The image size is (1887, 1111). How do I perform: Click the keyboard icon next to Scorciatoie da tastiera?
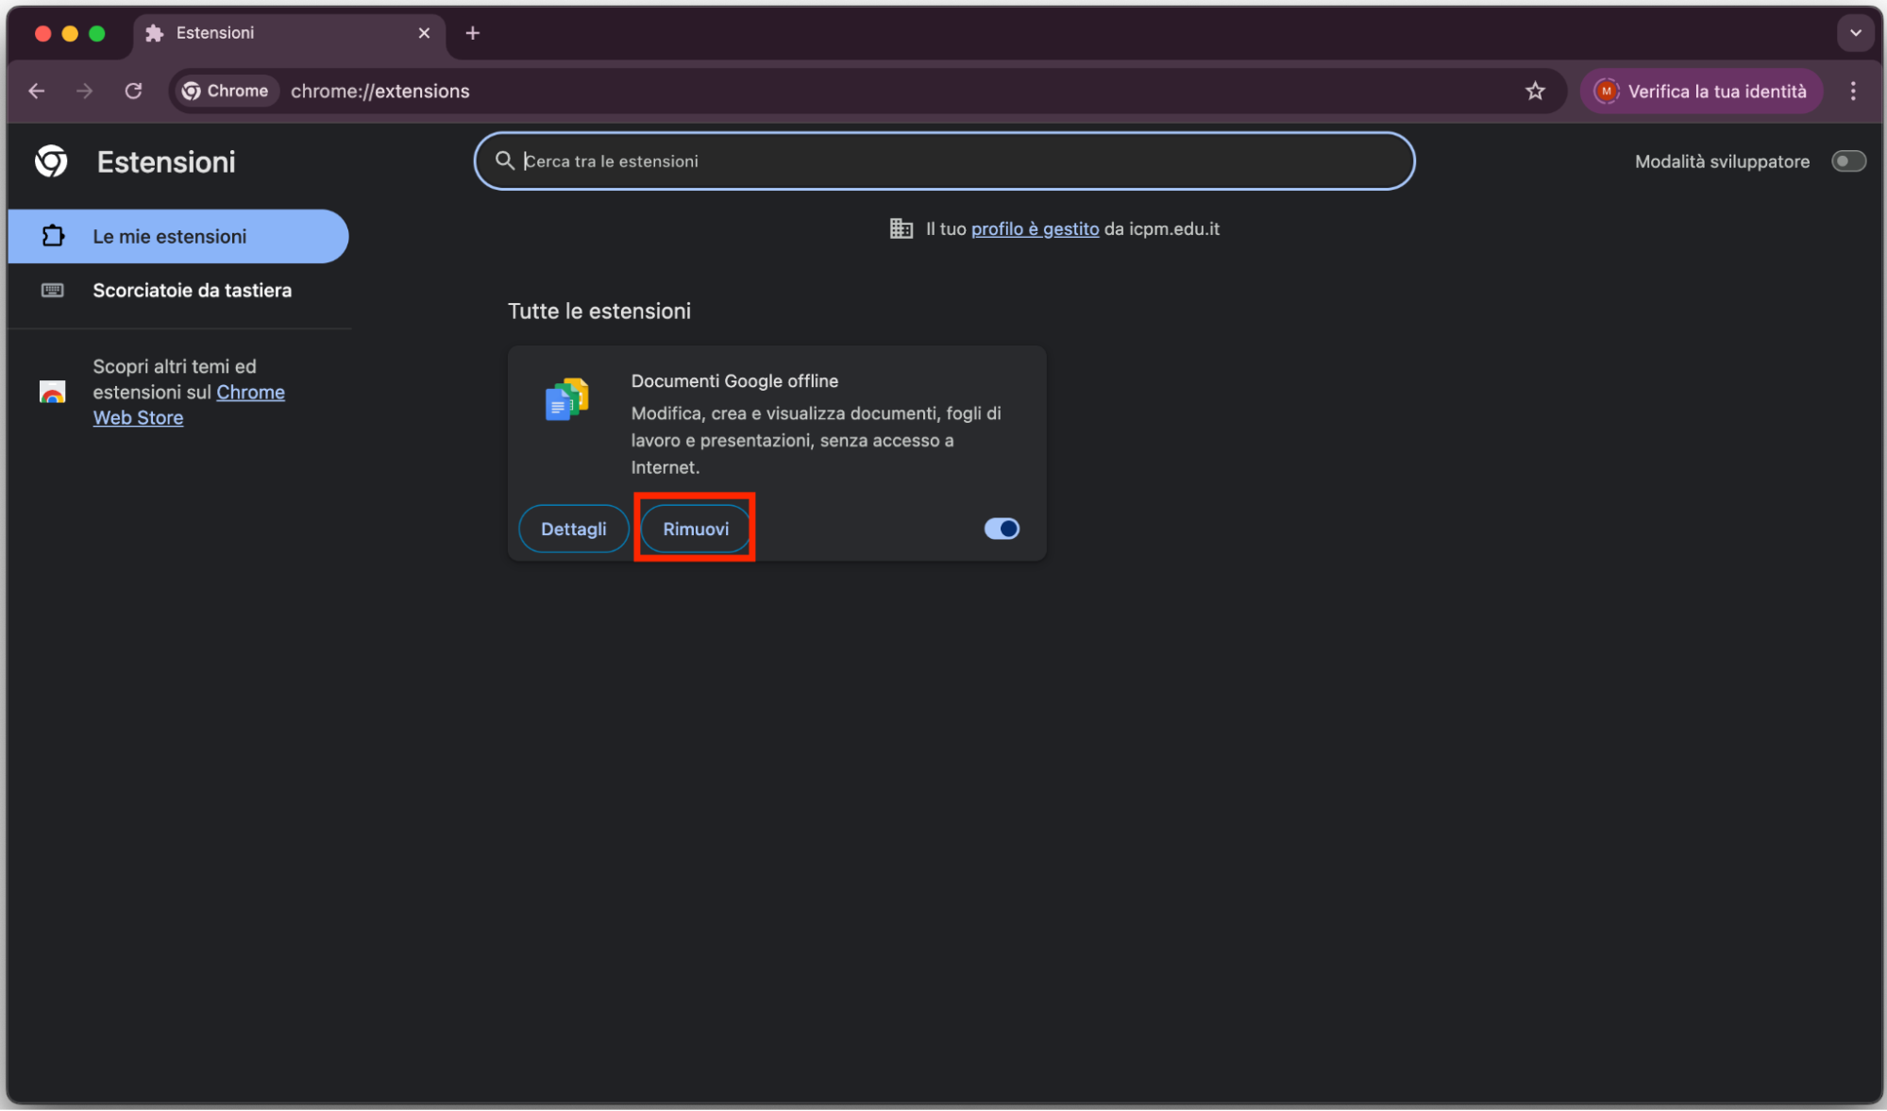tap(55, 290)
